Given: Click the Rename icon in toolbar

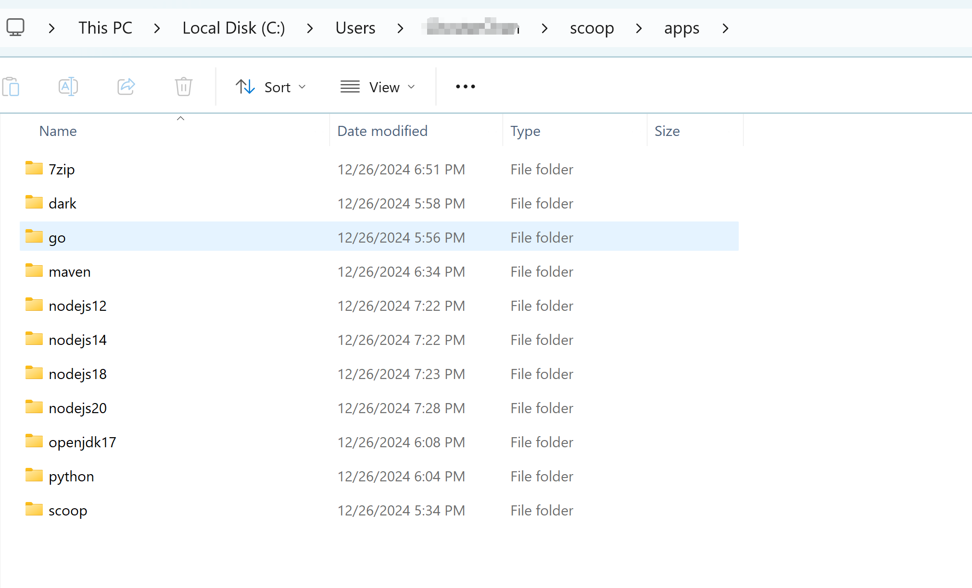Looking at the screenshot, I should 68,87.
